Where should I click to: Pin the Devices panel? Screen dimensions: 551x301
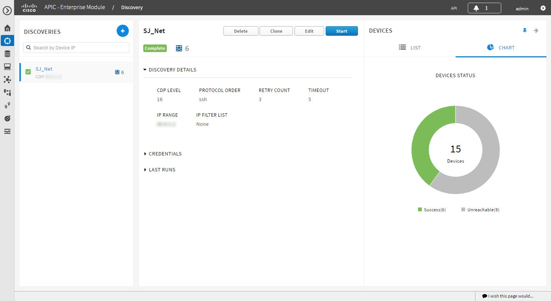(x=525, y=30)
